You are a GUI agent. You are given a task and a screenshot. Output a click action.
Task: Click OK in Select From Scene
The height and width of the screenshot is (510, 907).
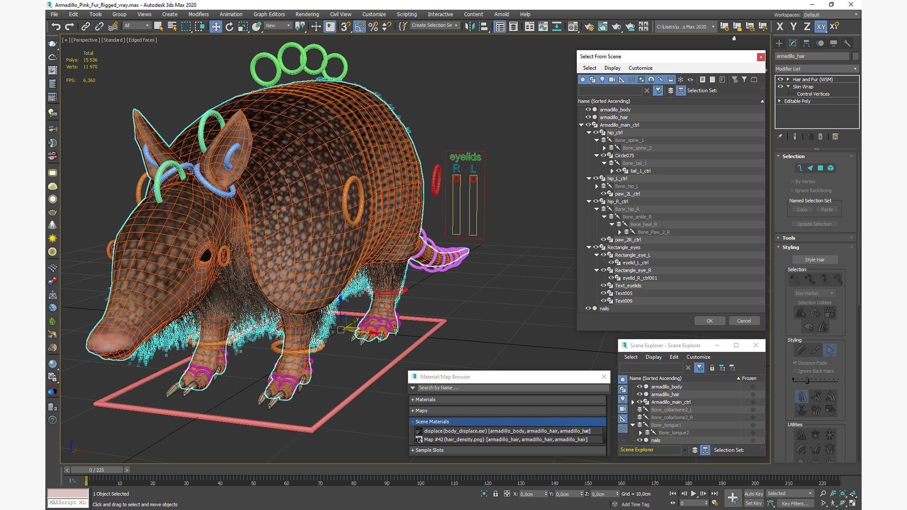point(710,321)
